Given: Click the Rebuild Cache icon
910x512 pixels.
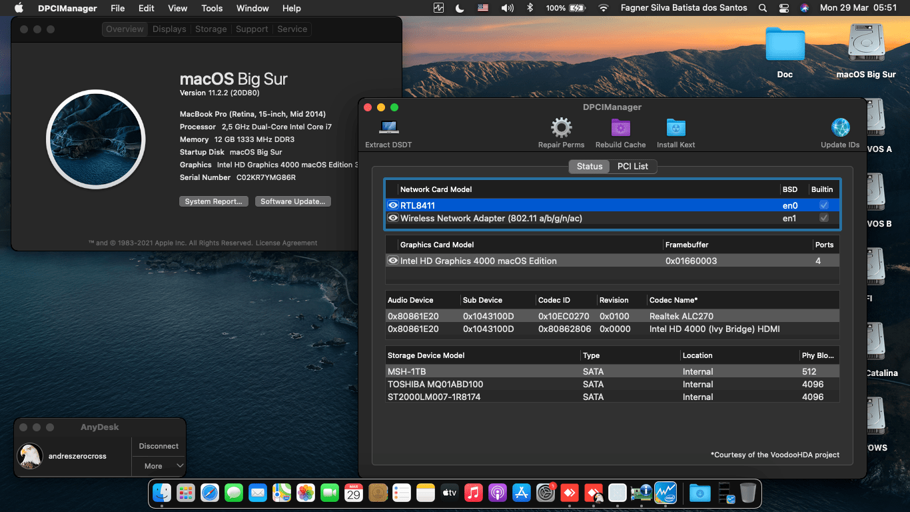Looking at the screenshot, I should (x=620, y=127).
